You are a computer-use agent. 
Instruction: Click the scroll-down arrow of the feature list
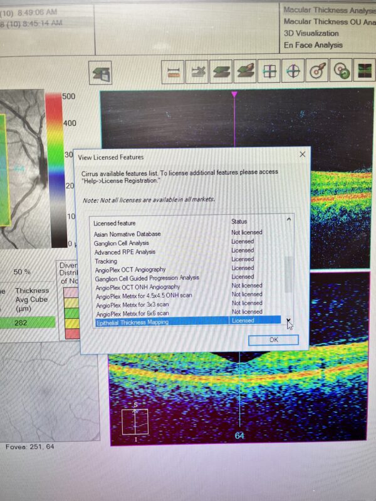coord(288,320)
